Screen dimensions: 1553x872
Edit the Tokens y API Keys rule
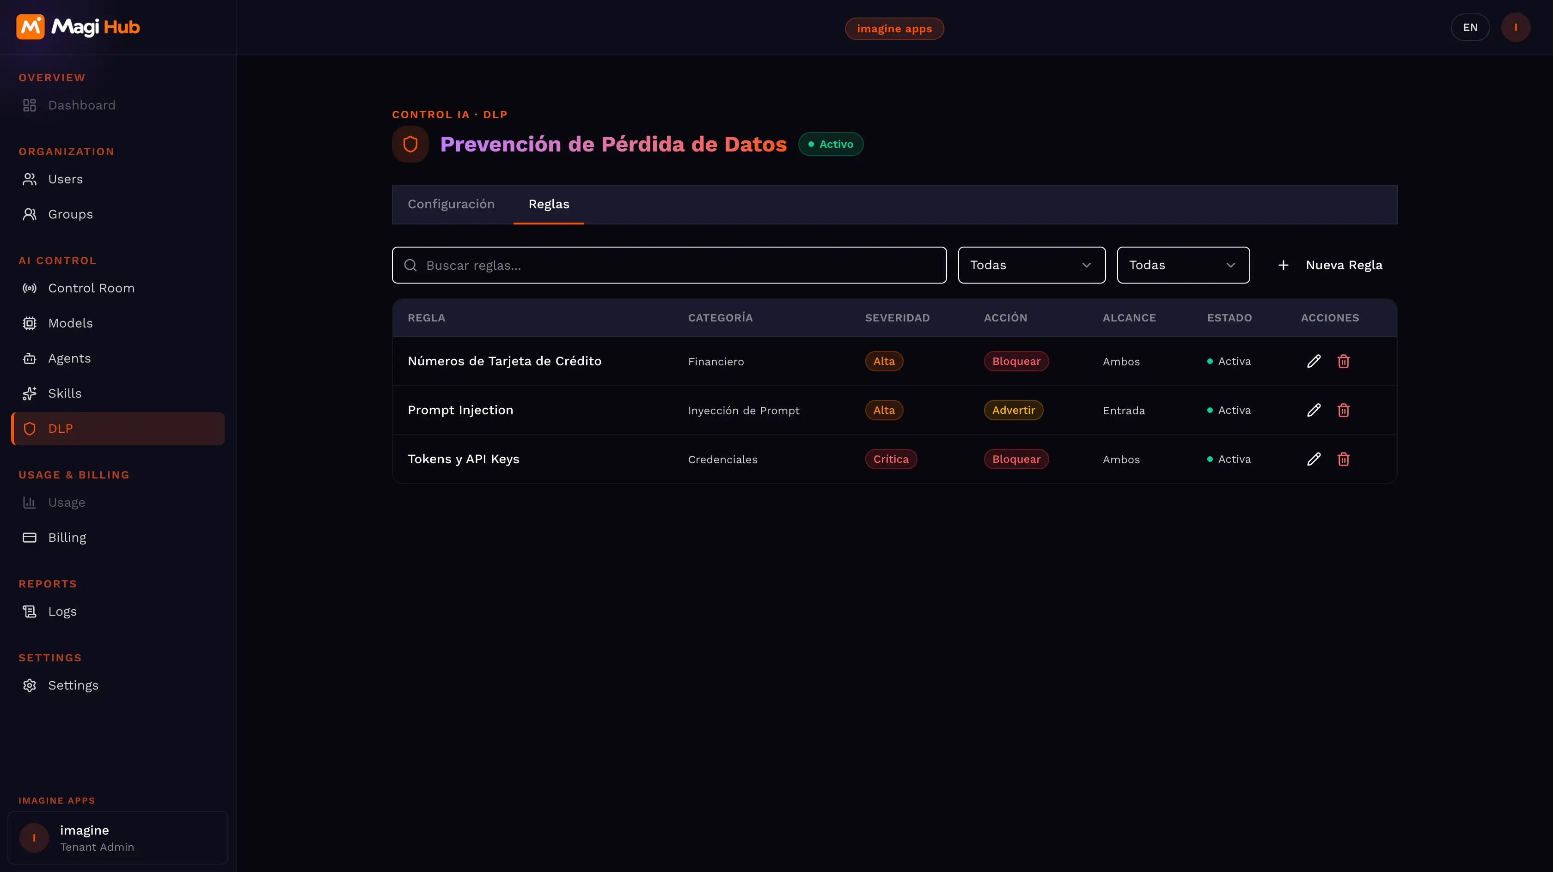click(1314, 459)
